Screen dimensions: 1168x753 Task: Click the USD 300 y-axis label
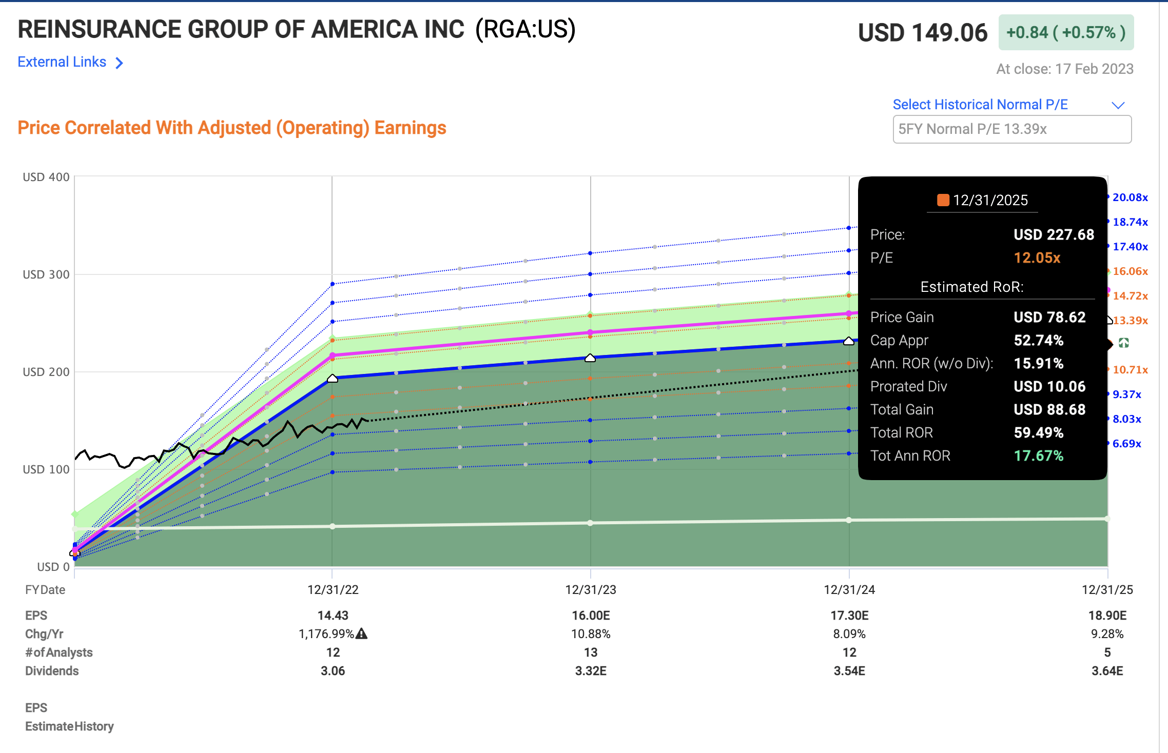click(46, 274)
